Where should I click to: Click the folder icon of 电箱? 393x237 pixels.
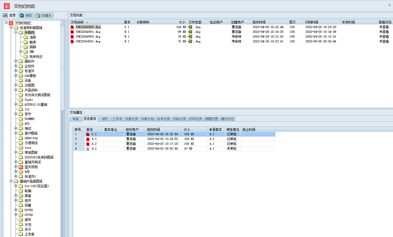pos(21,191)
